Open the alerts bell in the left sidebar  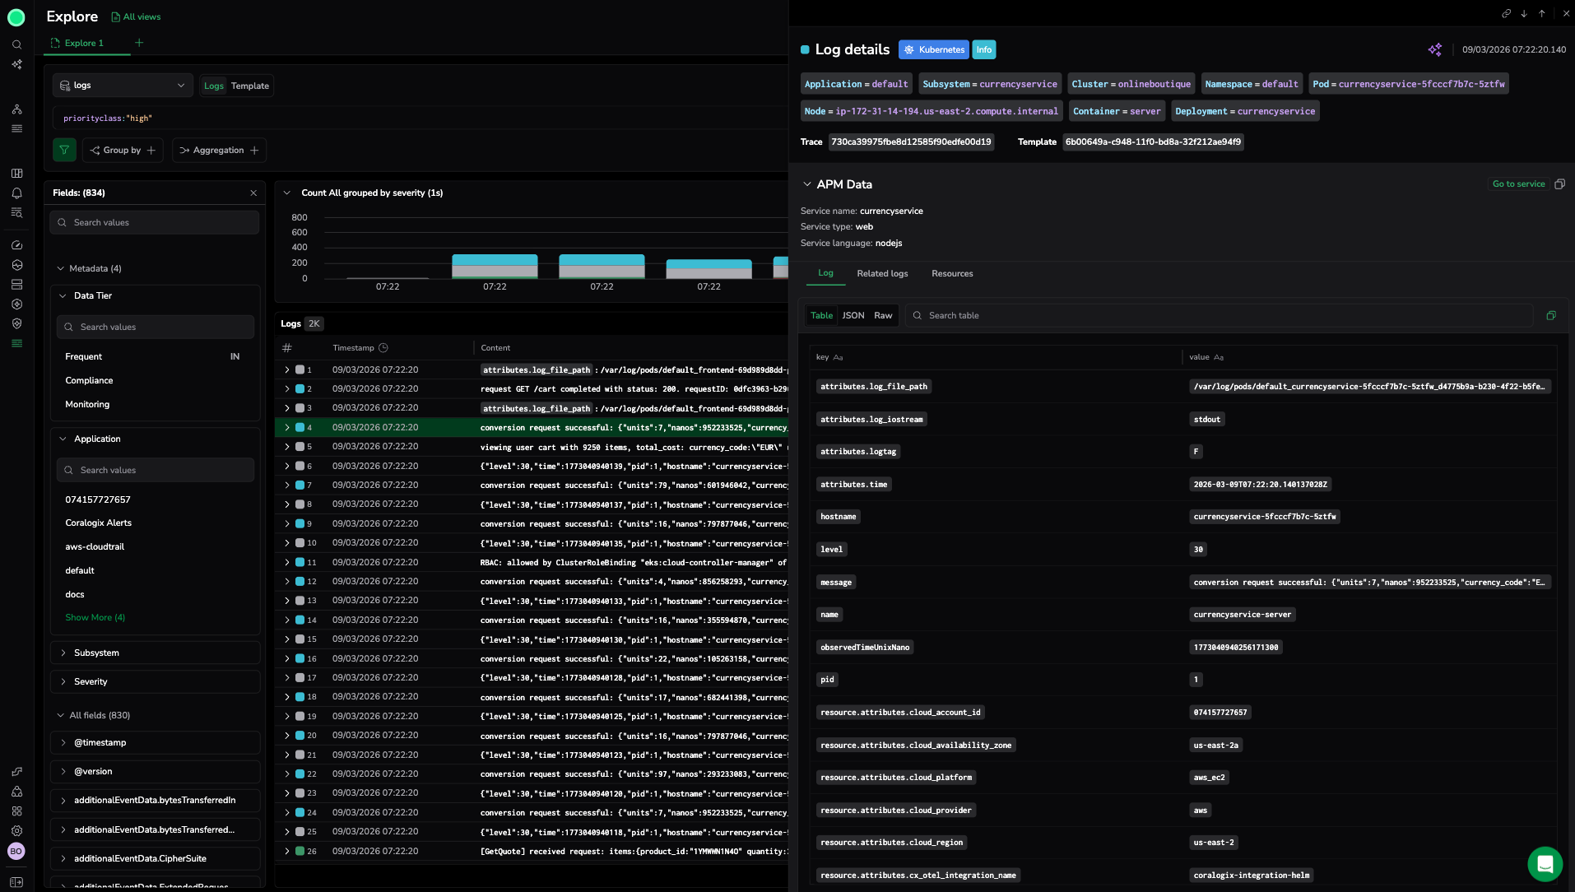16,193
